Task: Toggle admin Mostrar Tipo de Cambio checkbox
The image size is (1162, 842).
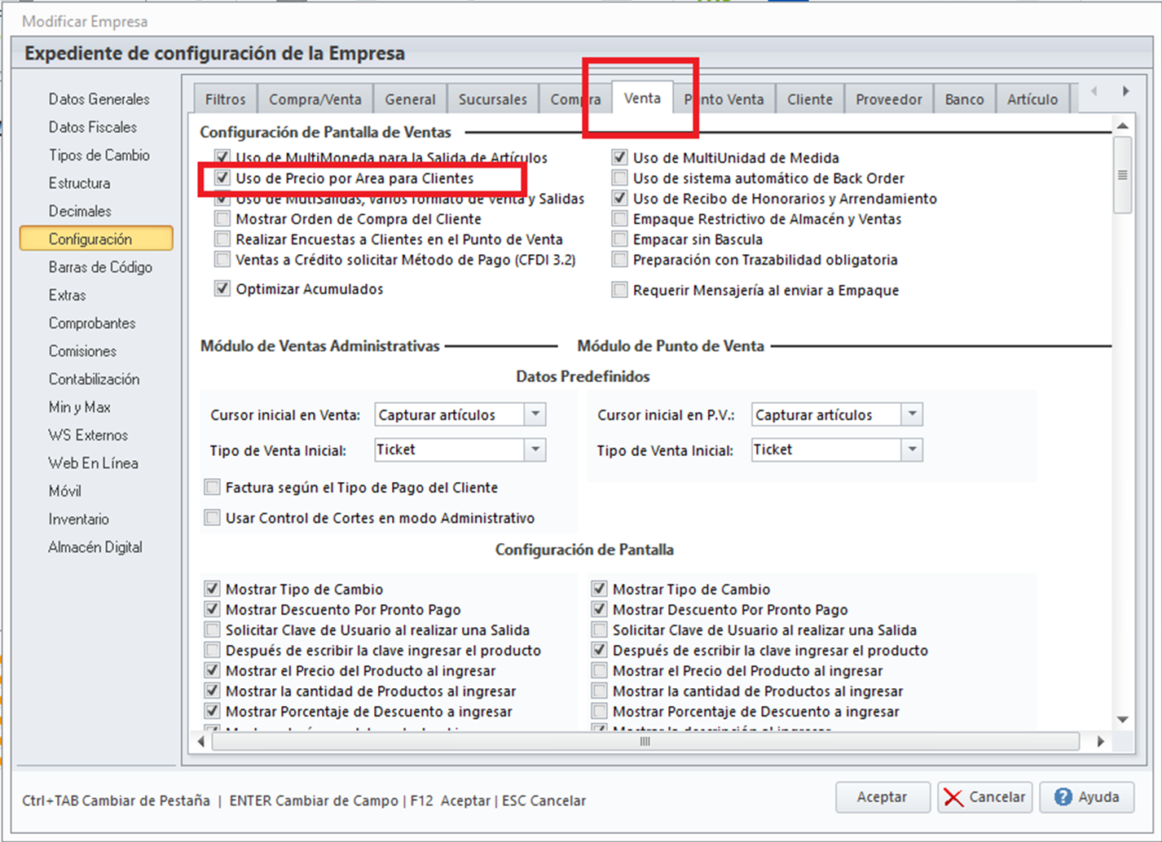Action: (213, 589)
